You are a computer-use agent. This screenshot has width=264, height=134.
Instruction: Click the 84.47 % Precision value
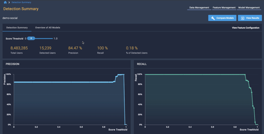pos(75,48)
